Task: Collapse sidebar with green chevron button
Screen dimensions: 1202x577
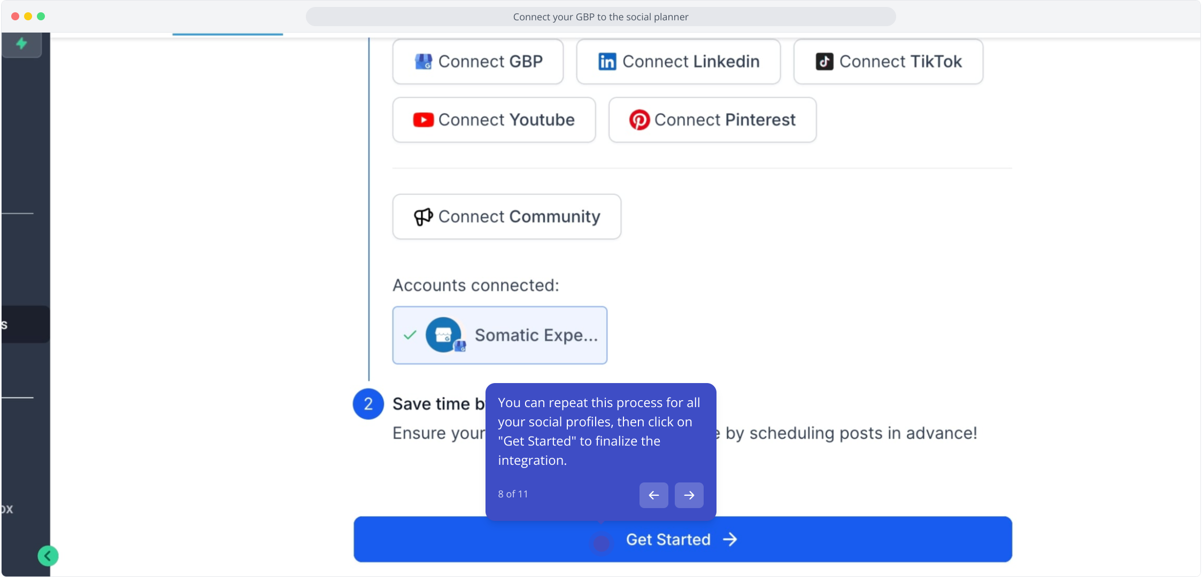Action: point(48,556)
